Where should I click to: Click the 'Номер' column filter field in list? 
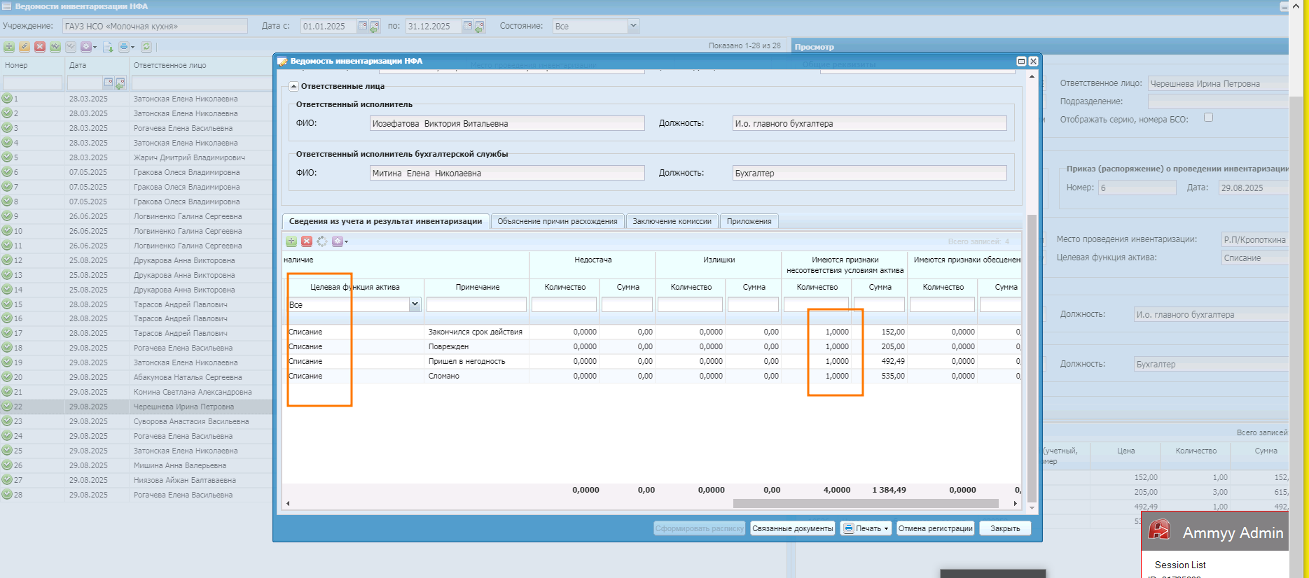32,83
